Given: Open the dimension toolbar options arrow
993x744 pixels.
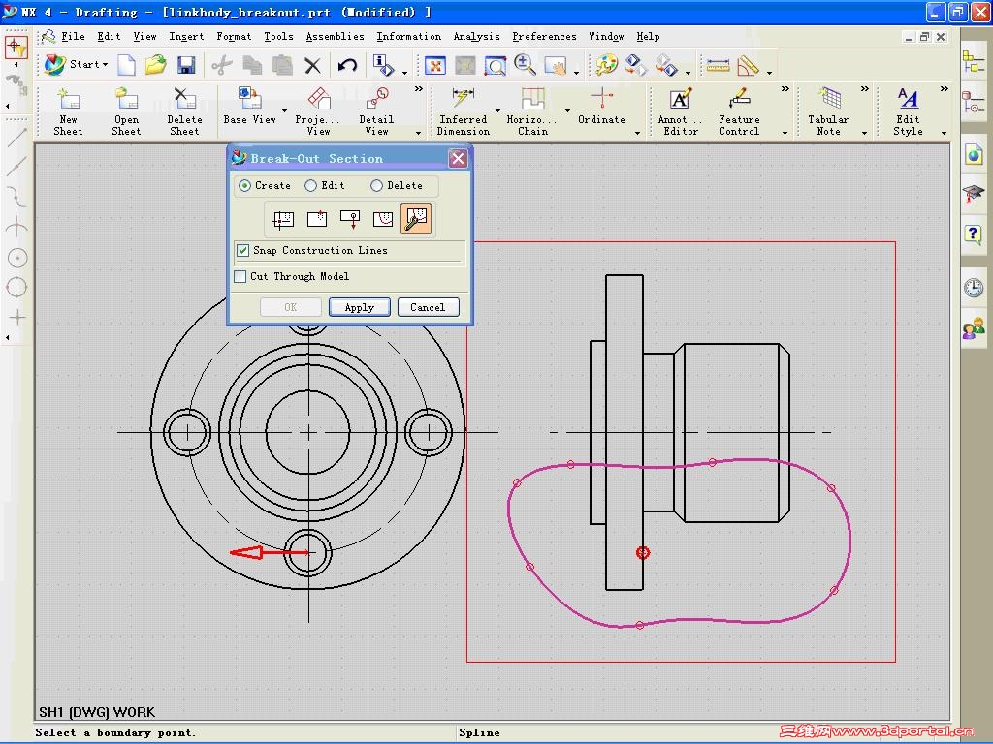Looking at the screenshot, I should pyautogui.click(x=637, y=133).
